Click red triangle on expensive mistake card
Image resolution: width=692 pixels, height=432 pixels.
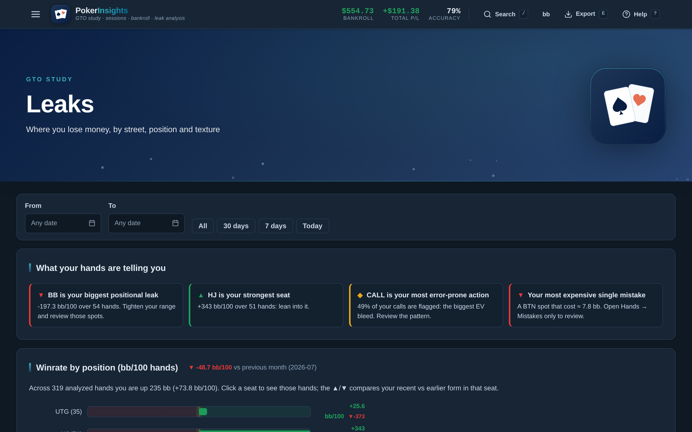click(521, 295)
